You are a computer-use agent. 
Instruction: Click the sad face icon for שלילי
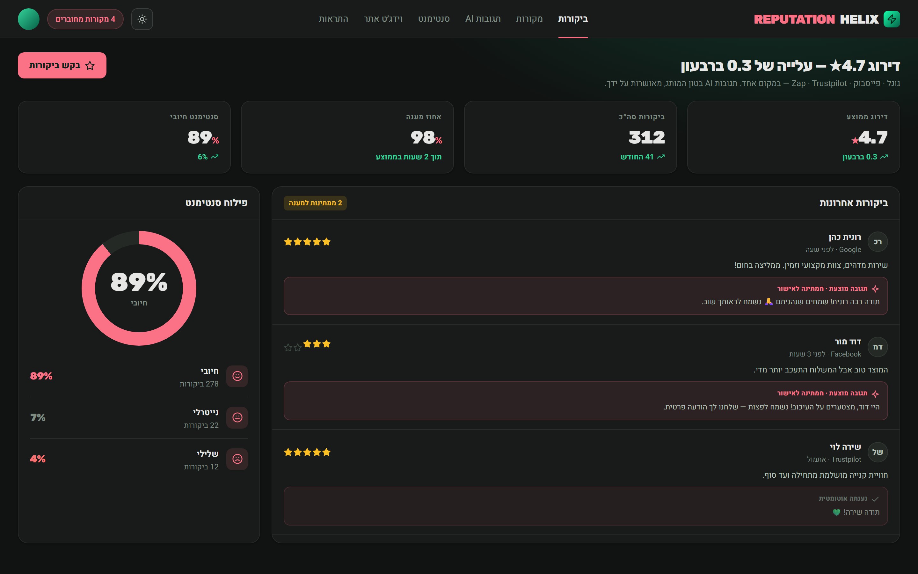[237, 459]
